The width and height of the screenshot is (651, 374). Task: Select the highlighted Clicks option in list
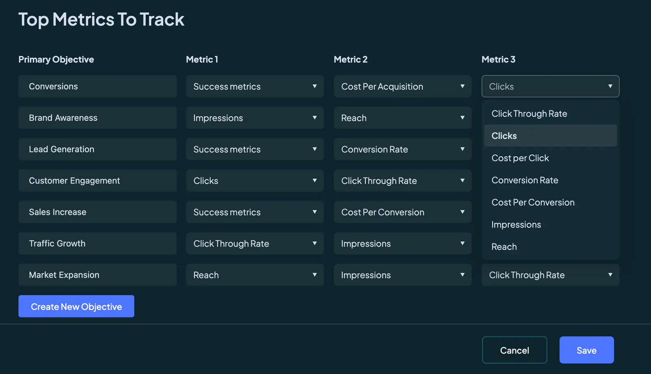pos(551,136)
